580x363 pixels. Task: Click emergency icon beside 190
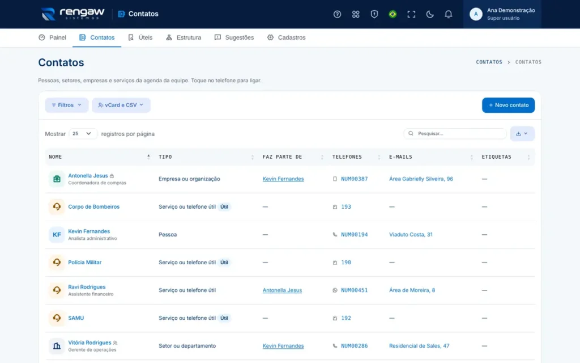[335, 262]
